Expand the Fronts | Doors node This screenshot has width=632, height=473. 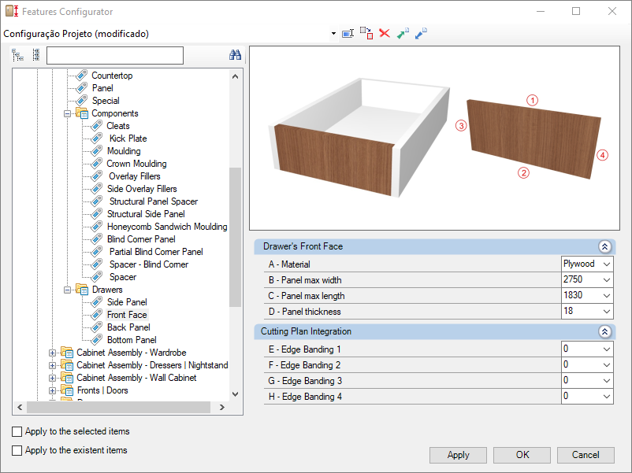(52, 390)
